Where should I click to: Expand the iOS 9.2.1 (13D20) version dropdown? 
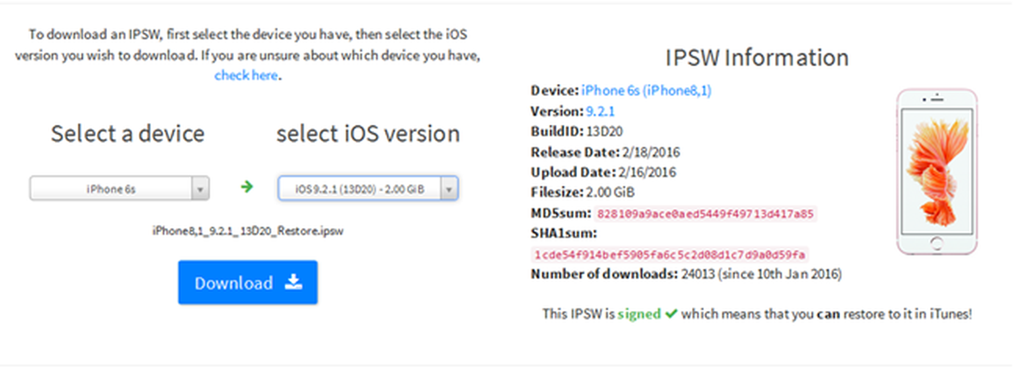[x=368, y=189]
